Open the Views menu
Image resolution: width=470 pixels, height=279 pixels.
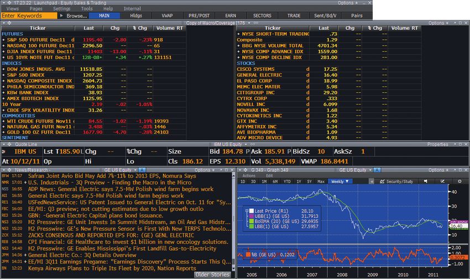pos(13,9)
